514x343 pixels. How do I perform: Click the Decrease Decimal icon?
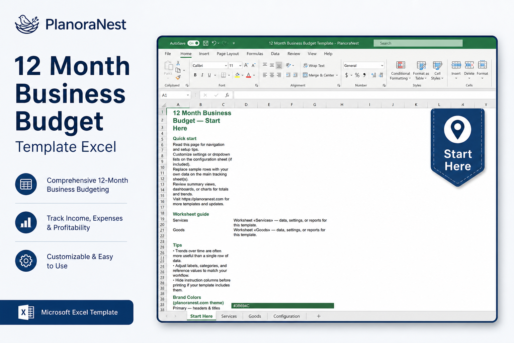tap(381, 75)
